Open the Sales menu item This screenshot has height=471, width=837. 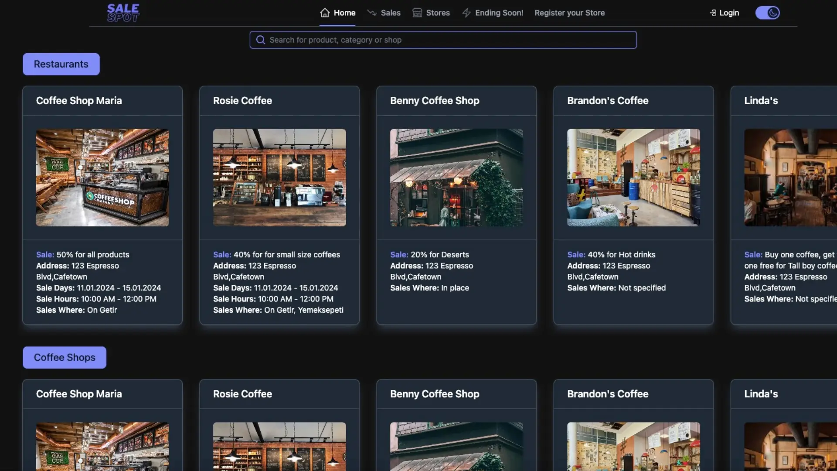coord(390,13)
